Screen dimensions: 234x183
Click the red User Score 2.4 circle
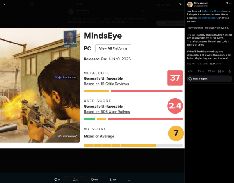click(175, 106)
